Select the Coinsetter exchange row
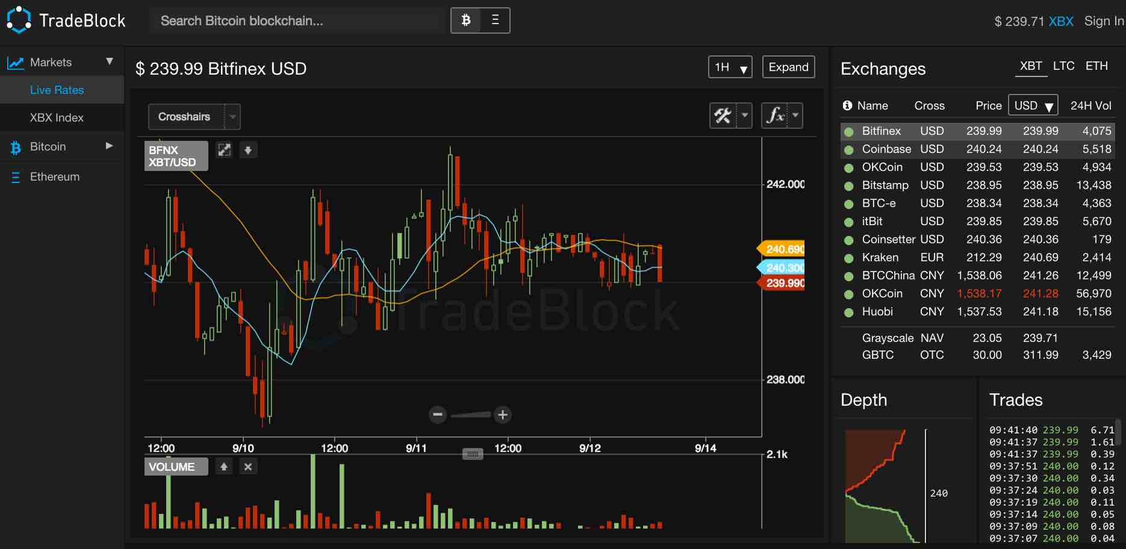Image resolution: width=1126 pixels, height=549 pixels. coord(977,240)
